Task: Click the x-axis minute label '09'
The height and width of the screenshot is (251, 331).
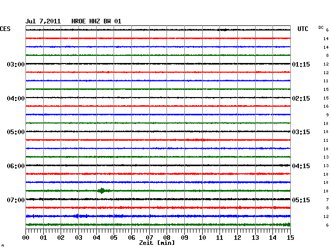Action: click(184, 237)
